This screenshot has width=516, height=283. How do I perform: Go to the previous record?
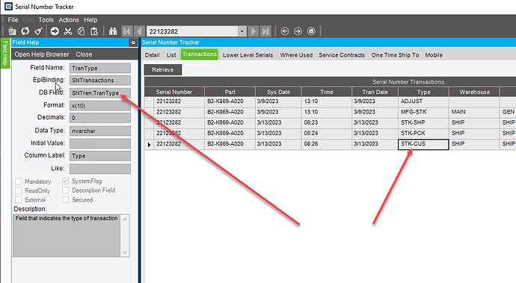click(x=139, y=31)
